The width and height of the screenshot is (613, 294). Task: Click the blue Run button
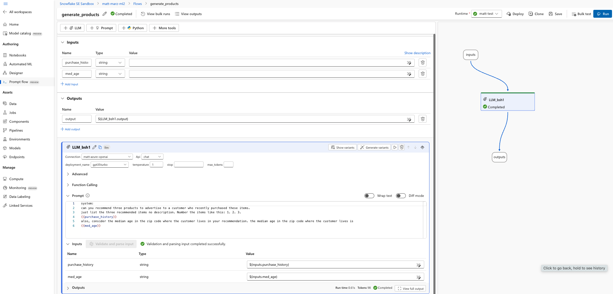[603, 14]
